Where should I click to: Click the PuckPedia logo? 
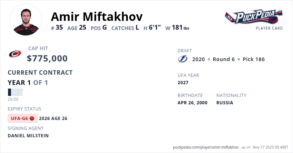coord(254,17)
